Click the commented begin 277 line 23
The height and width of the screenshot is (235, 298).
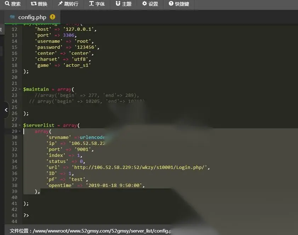tap(87, 95)
